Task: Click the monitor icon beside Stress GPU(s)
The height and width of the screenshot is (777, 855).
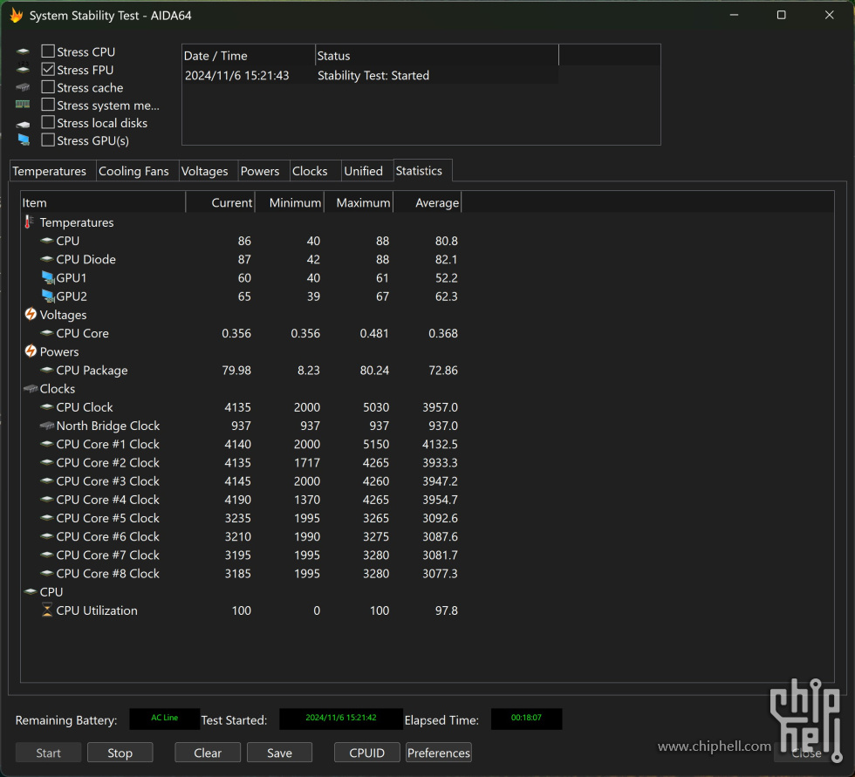Action: click(x=24, y=140)
